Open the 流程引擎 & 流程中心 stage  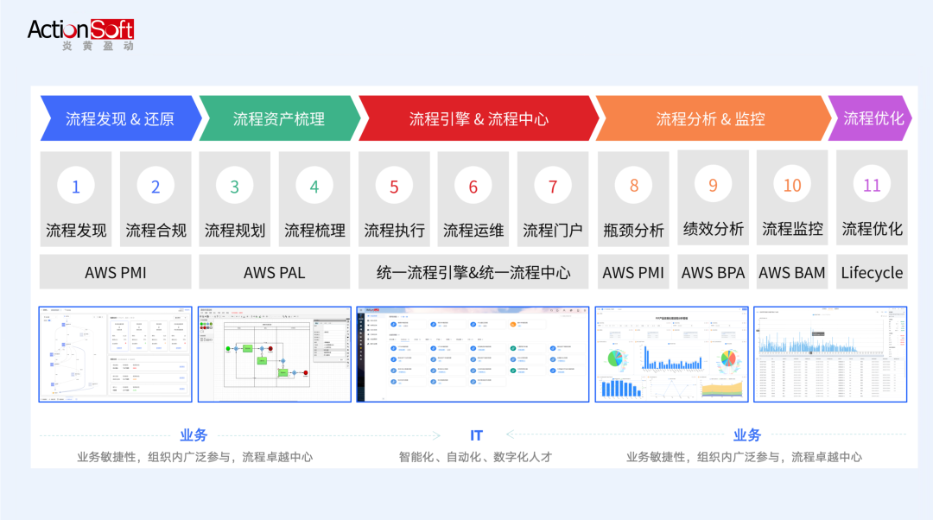tap(478, 119)
